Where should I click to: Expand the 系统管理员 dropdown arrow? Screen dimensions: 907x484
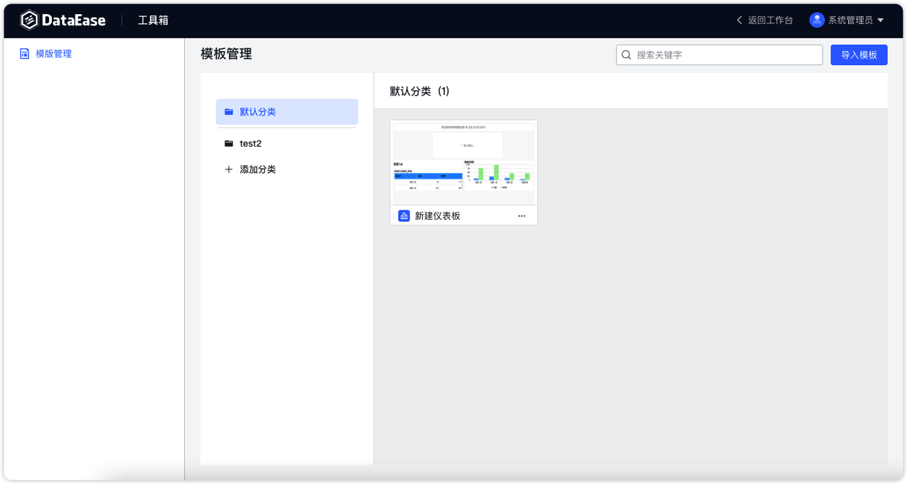(x=881, y=21)
